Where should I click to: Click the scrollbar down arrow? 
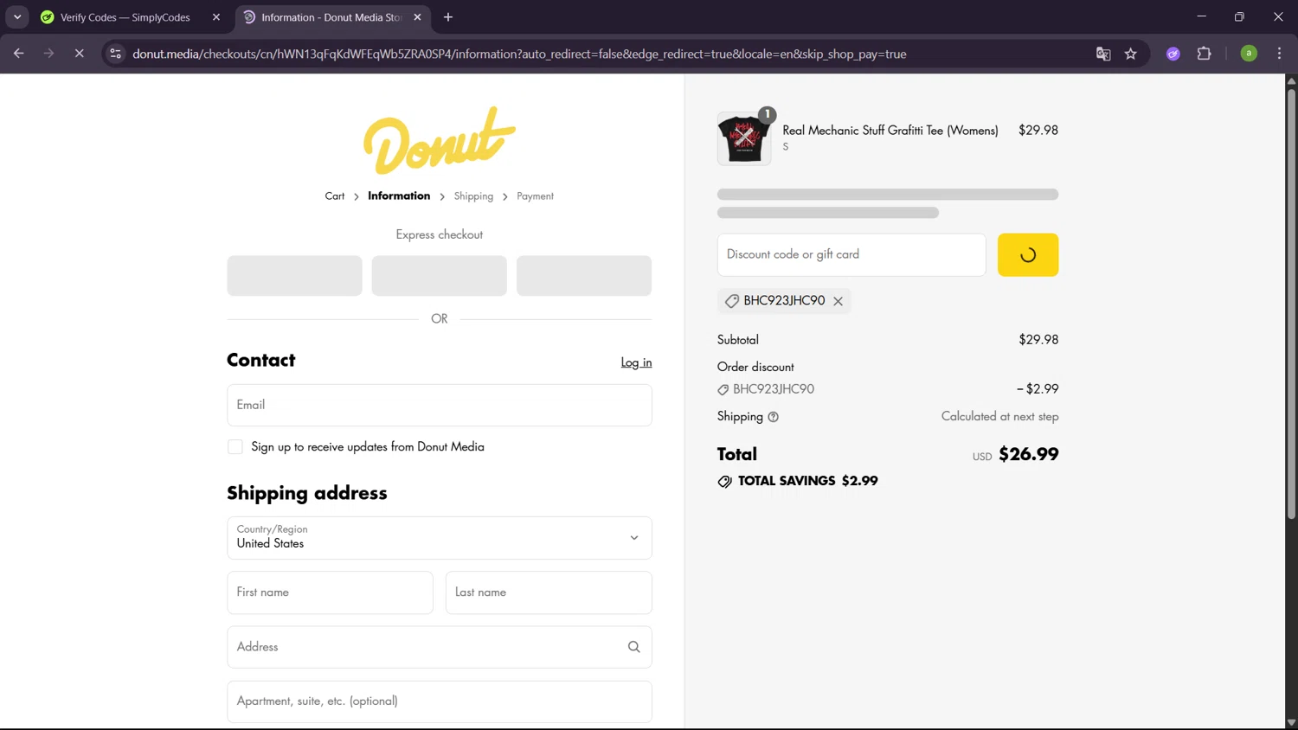[1291, 723]
